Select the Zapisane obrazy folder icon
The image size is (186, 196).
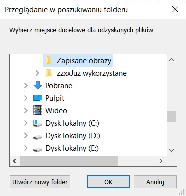[49, 60]
